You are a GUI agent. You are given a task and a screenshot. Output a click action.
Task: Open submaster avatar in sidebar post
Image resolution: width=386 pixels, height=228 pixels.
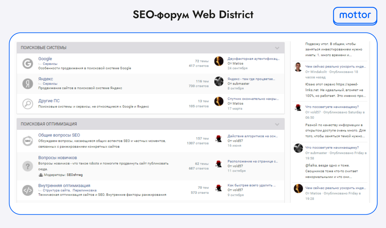pyautogui.click(x=298, y=148)
